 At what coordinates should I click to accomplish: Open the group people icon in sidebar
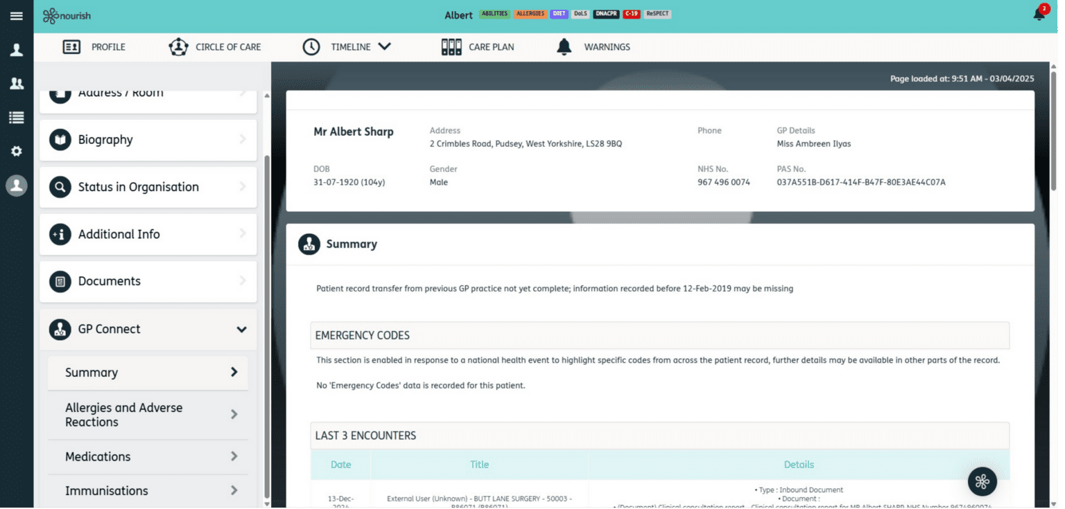17,84
